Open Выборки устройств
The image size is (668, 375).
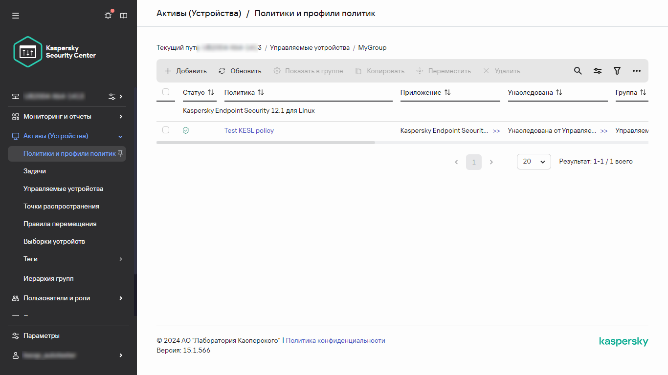pos(54,241)
